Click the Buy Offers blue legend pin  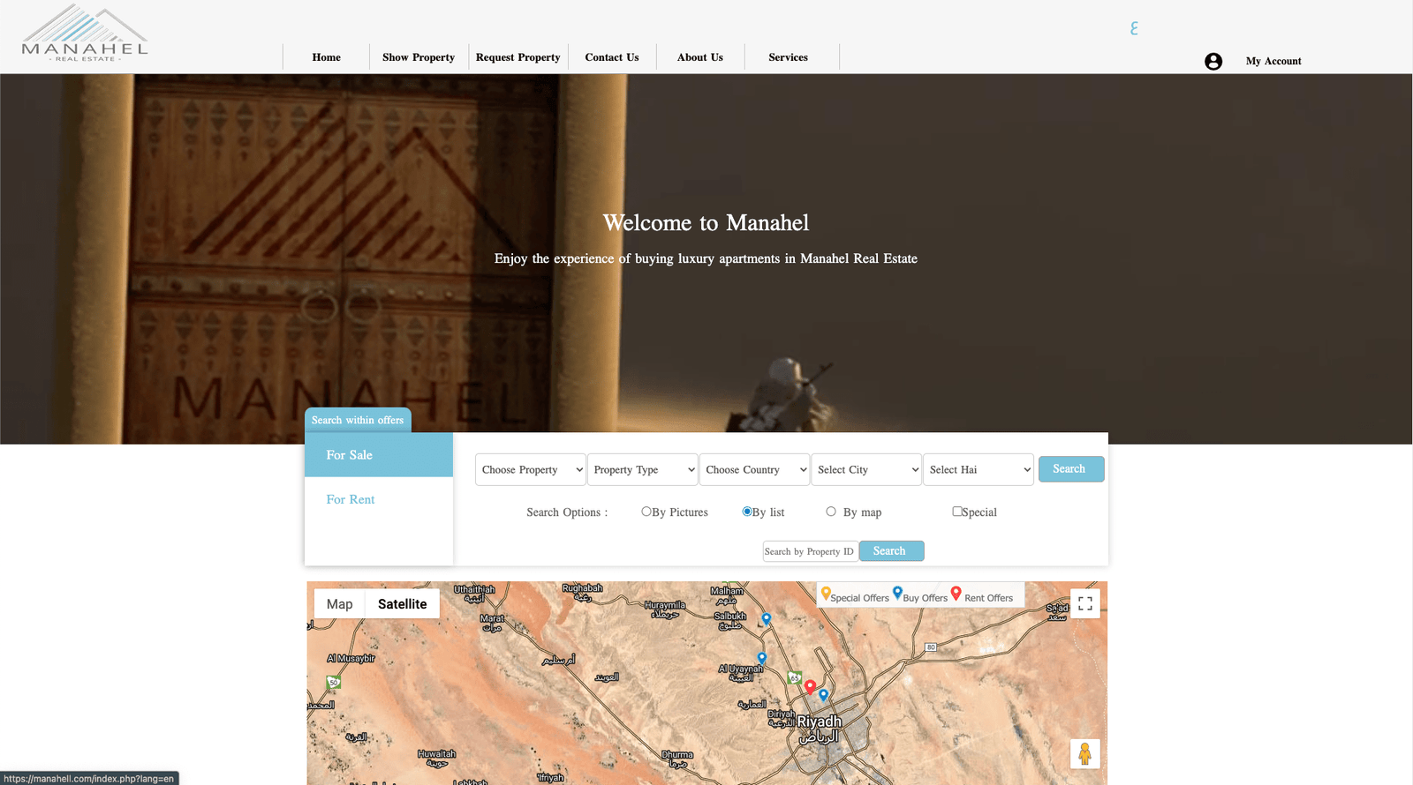point(897,593)
